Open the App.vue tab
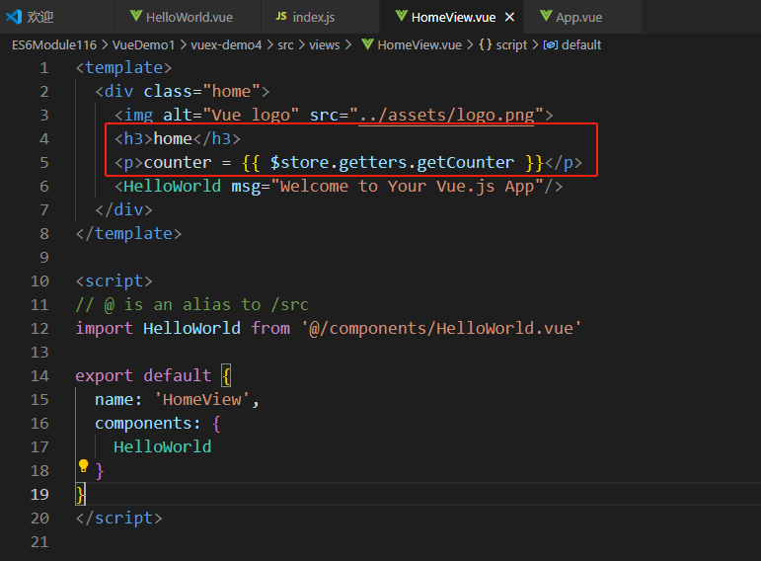This screenshot has width=761, height=561. [582, 17]
